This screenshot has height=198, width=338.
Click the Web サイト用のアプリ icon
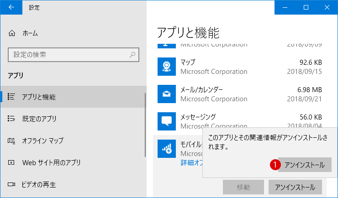[x=11, y=162]
